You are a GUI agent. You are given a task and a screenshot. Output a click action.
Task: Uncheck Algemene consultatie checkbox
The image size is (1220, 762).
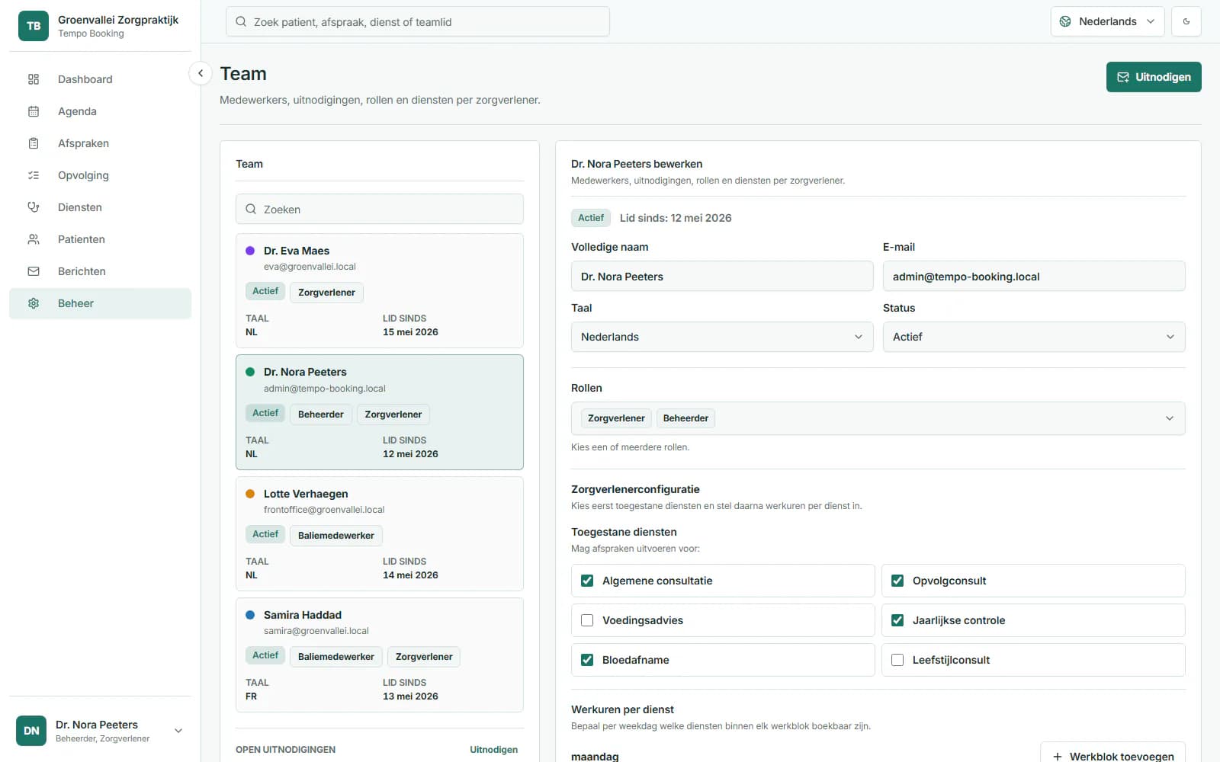[587, 581]
